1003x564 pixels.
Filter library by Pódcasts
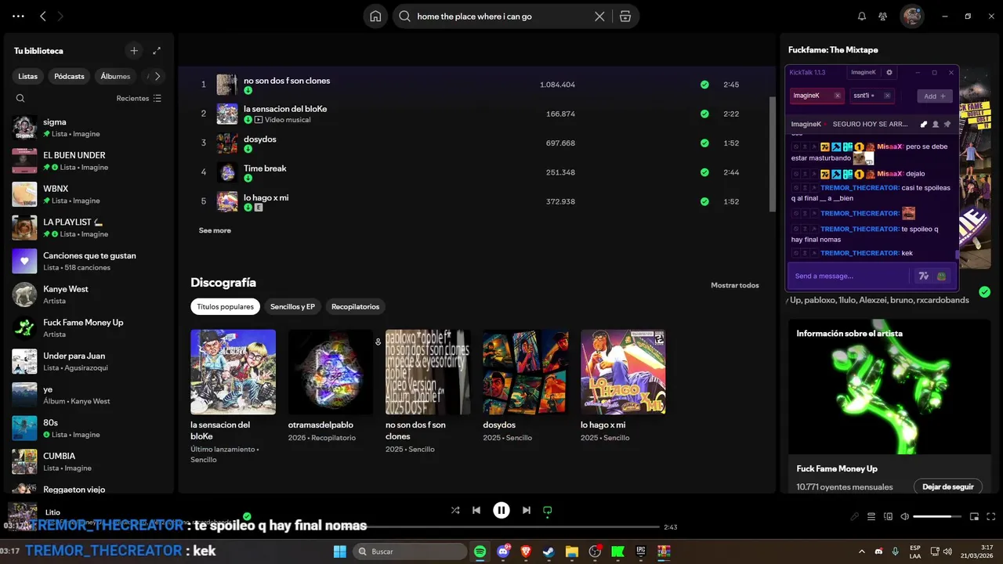pyautogui.click(x=69, y=76)
